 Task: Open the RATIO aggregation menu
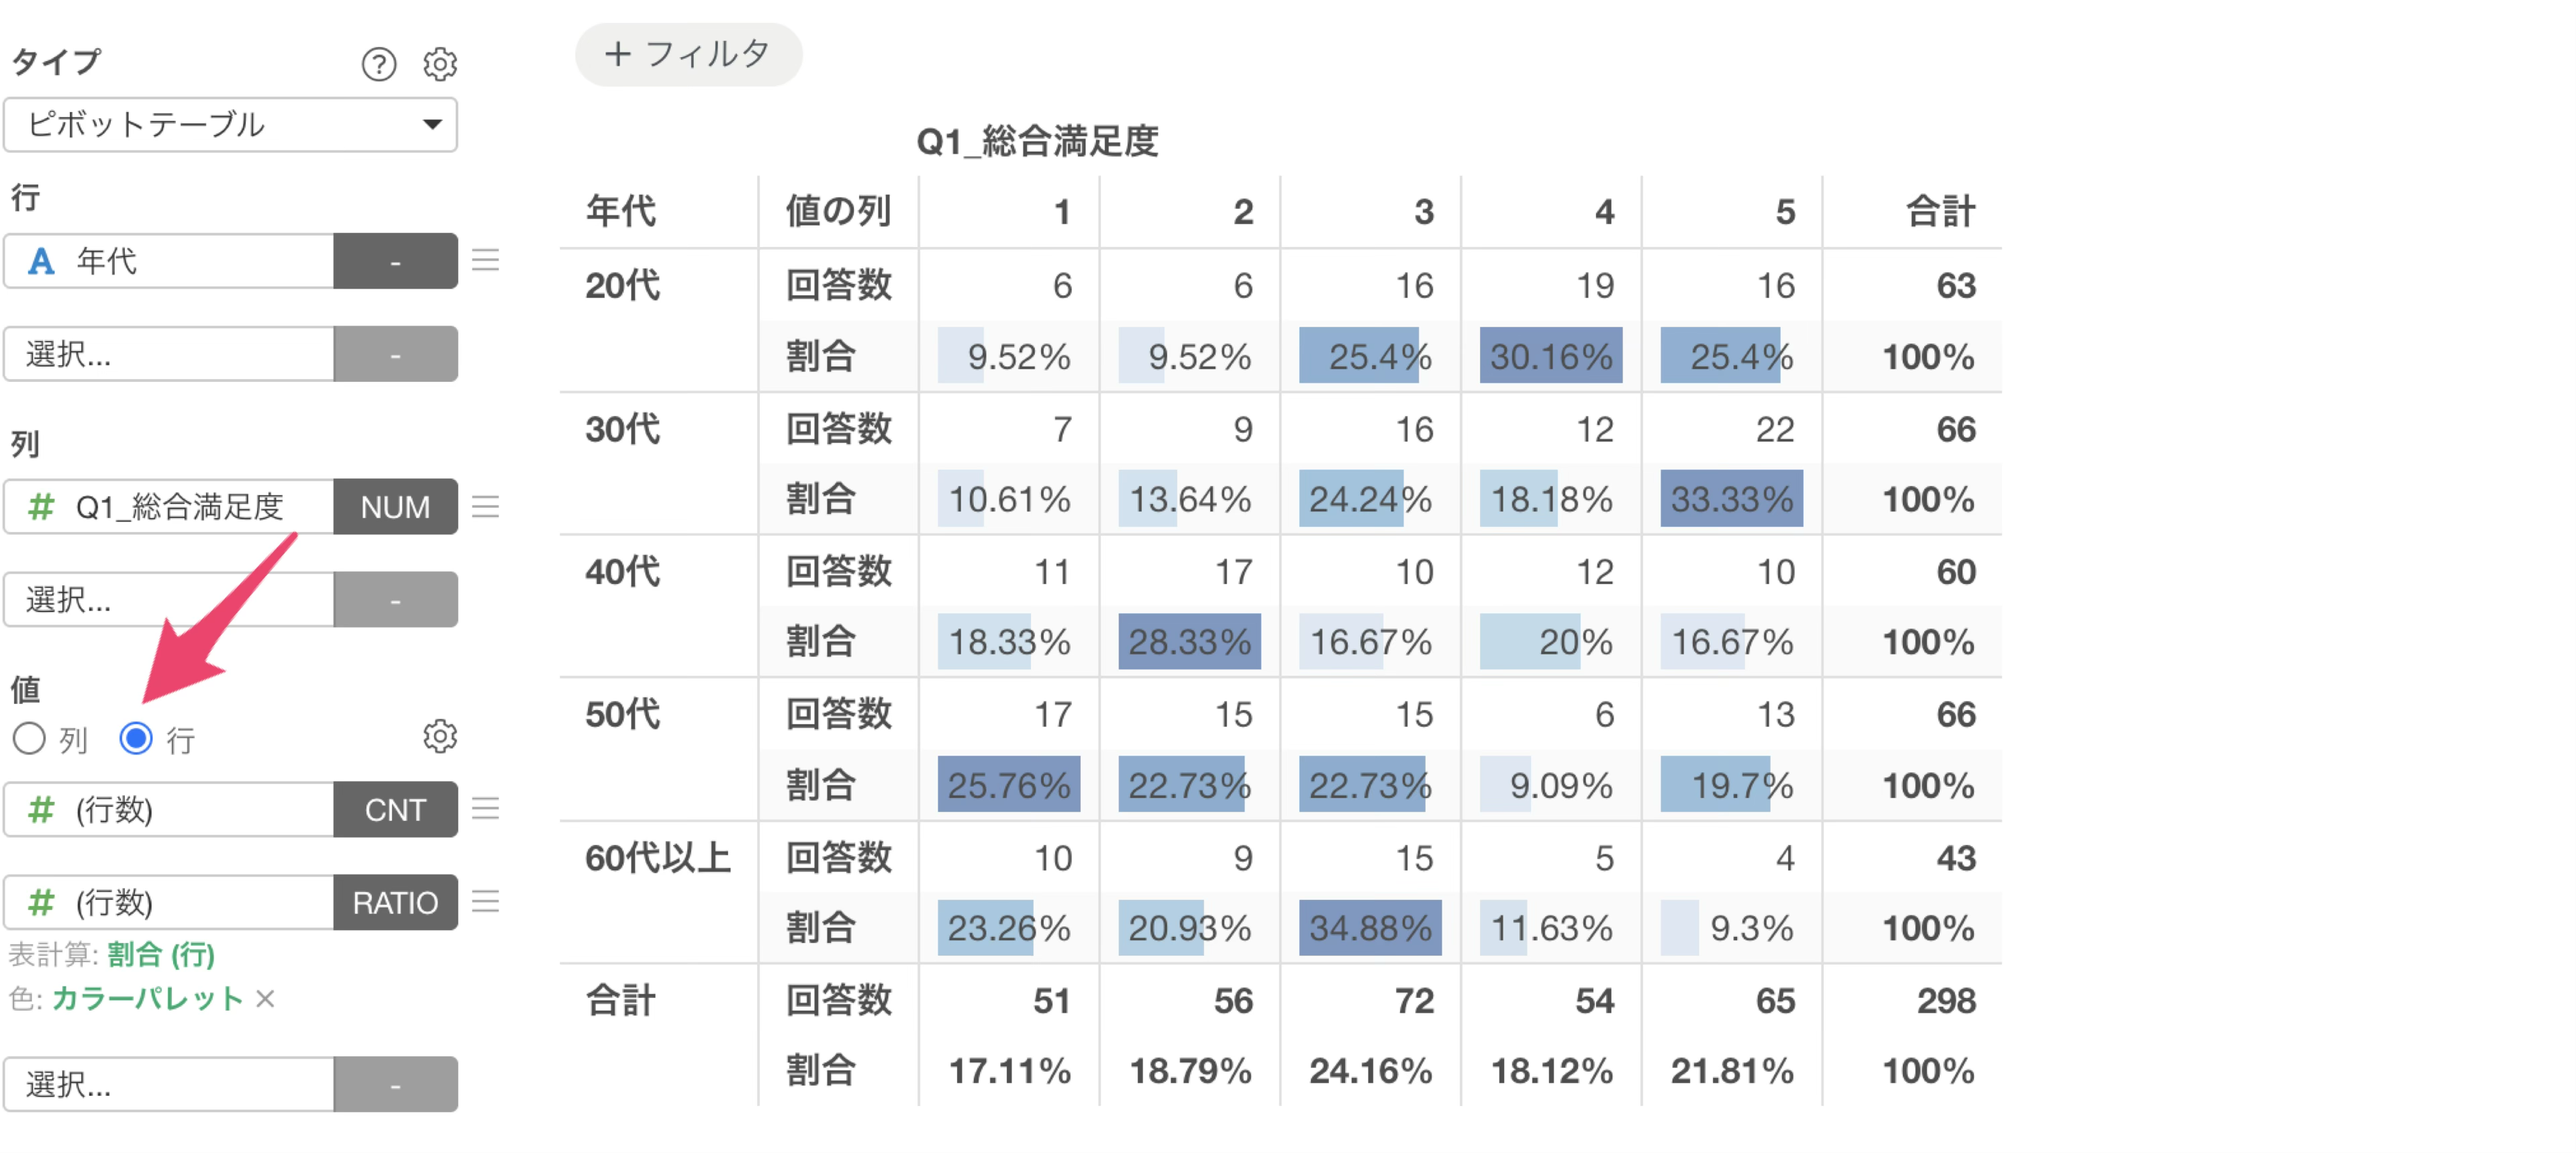click(396, 902)
